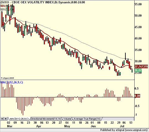
Task: Click the Jul month label on time axis
Action: 122,126
